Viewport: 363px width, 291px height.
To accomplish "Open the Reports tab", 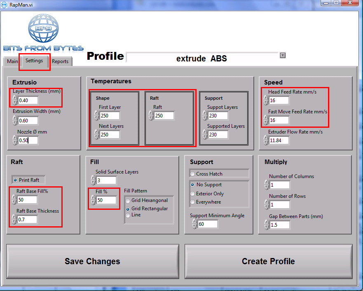I will click(60, 61).
